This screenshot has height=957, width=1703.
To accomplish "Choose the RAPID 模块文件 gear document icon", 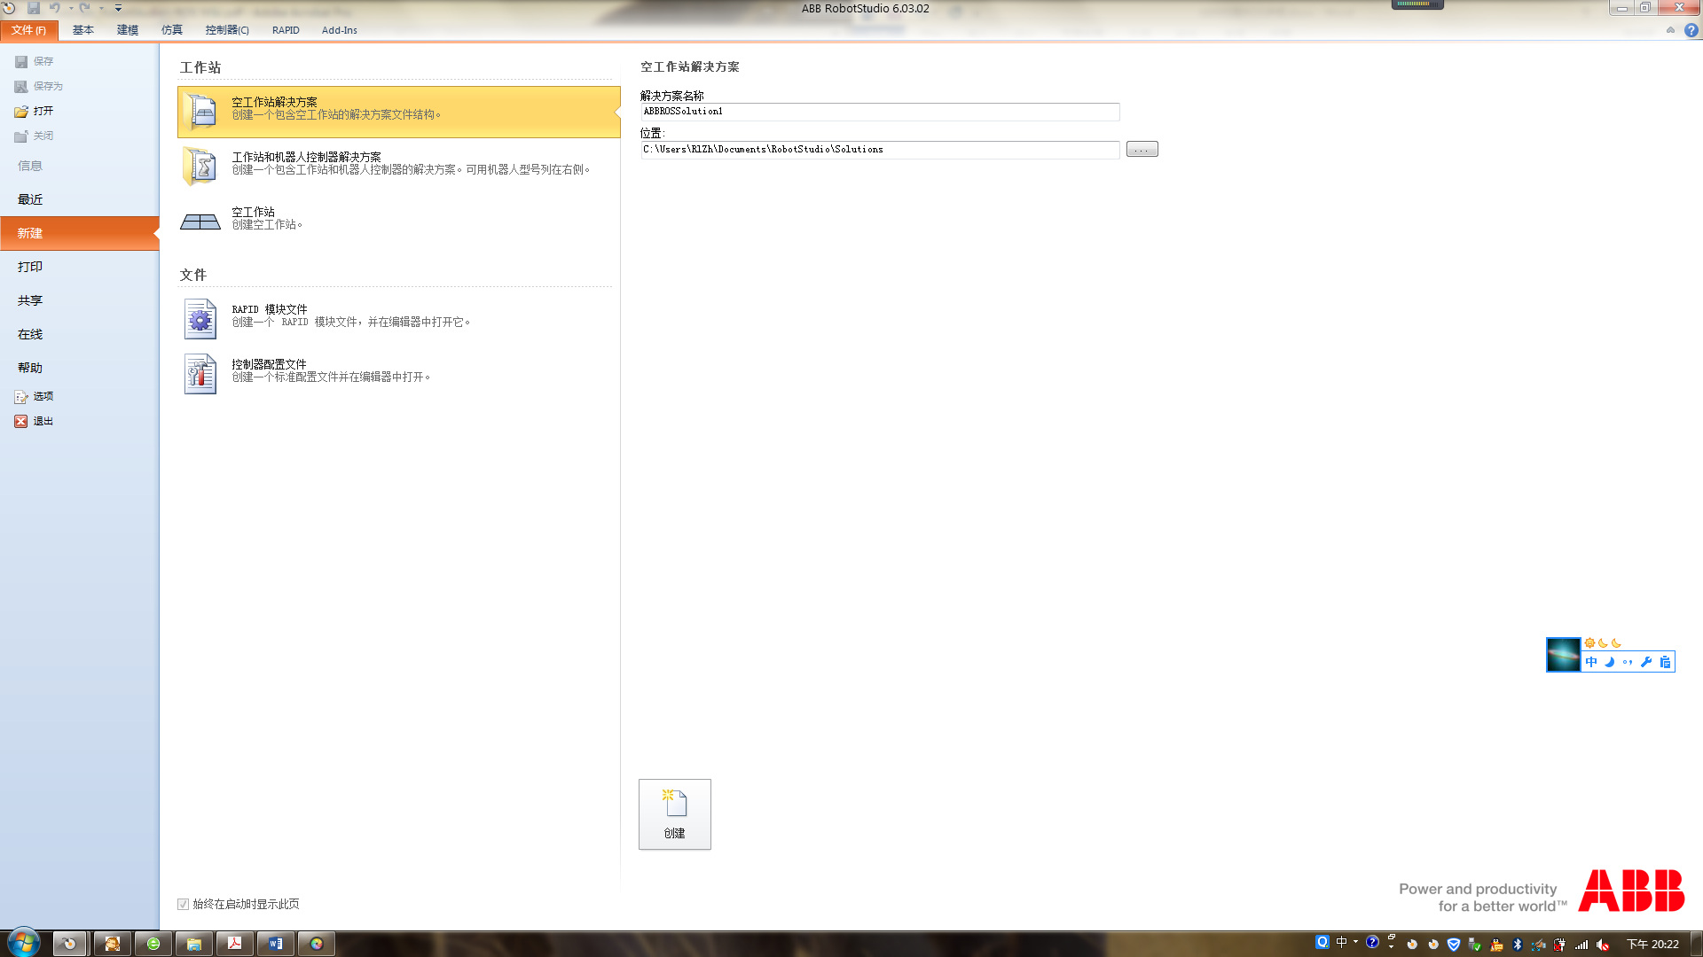I will point(200,319).
